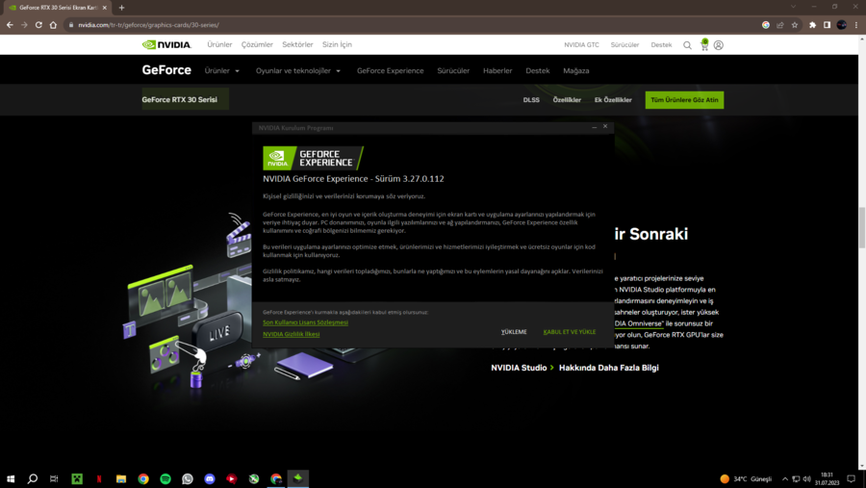Click the browser forward arrow
Viewport: 866px width, 488px height.
[24, 25]
